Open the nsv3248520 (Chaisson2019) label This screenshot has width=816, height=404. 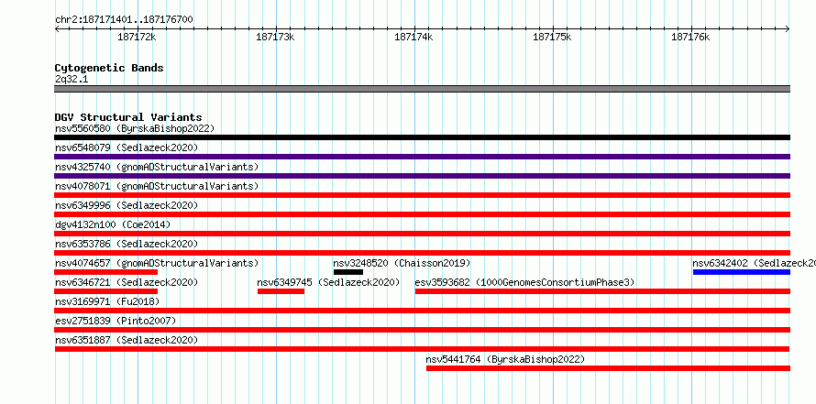tap(402, 263)
